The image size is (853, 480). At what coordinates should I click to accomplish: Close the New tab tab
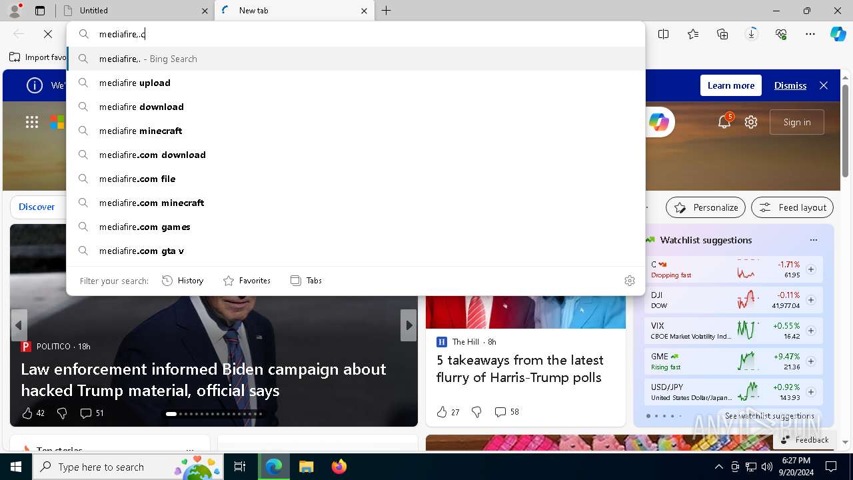tap(364, 11)
